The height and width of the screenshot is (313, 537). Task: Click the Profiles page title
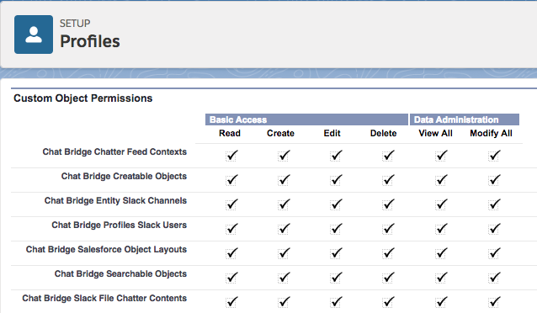tap(90, 41)
